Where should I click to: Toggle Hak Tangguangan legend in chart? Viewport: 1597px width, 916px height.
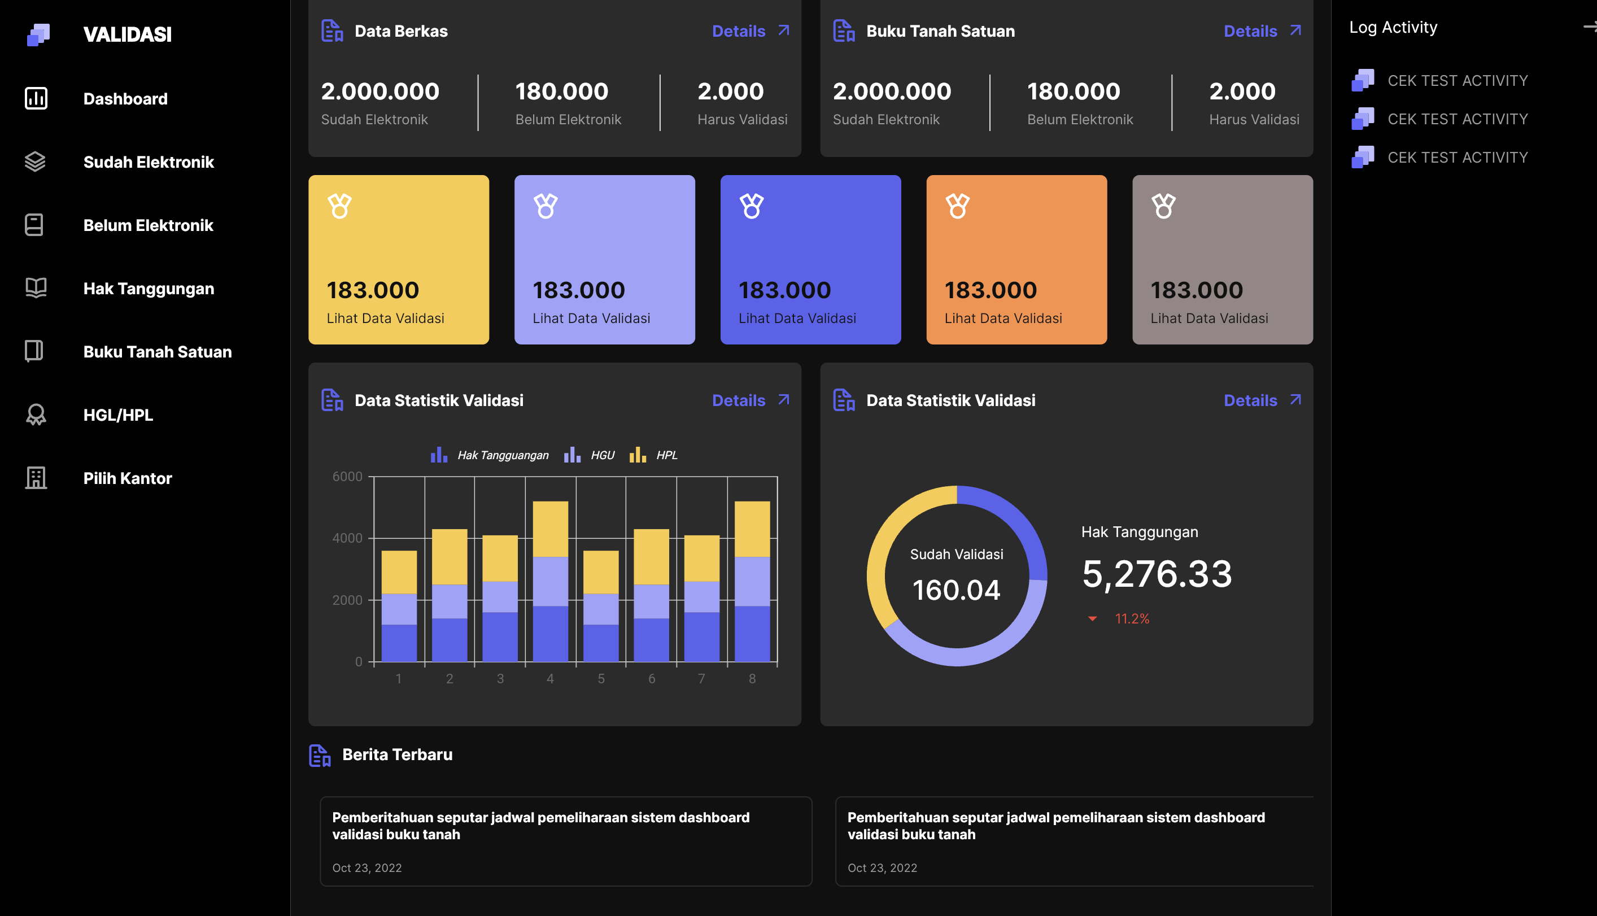coord(488,455)
